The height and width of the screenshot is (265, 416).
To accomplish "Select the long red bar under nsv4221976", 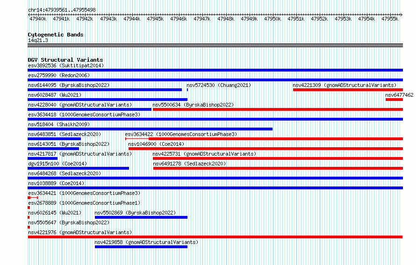I will pyautogui.click(x=215, y=237).
